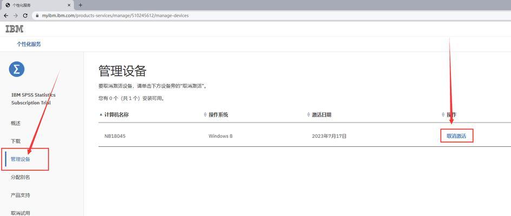Select 管理设备 in the sidebar
The height and width of the screenshot is (216, 511).
(20, 159)
